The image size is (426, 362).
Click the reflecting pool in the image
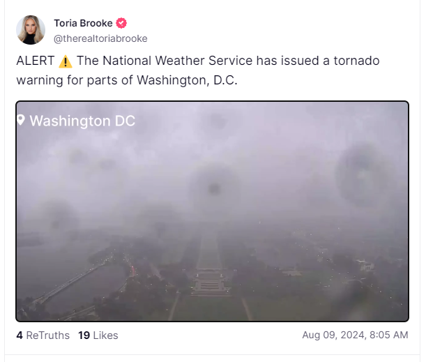click(x=208, y=250)
